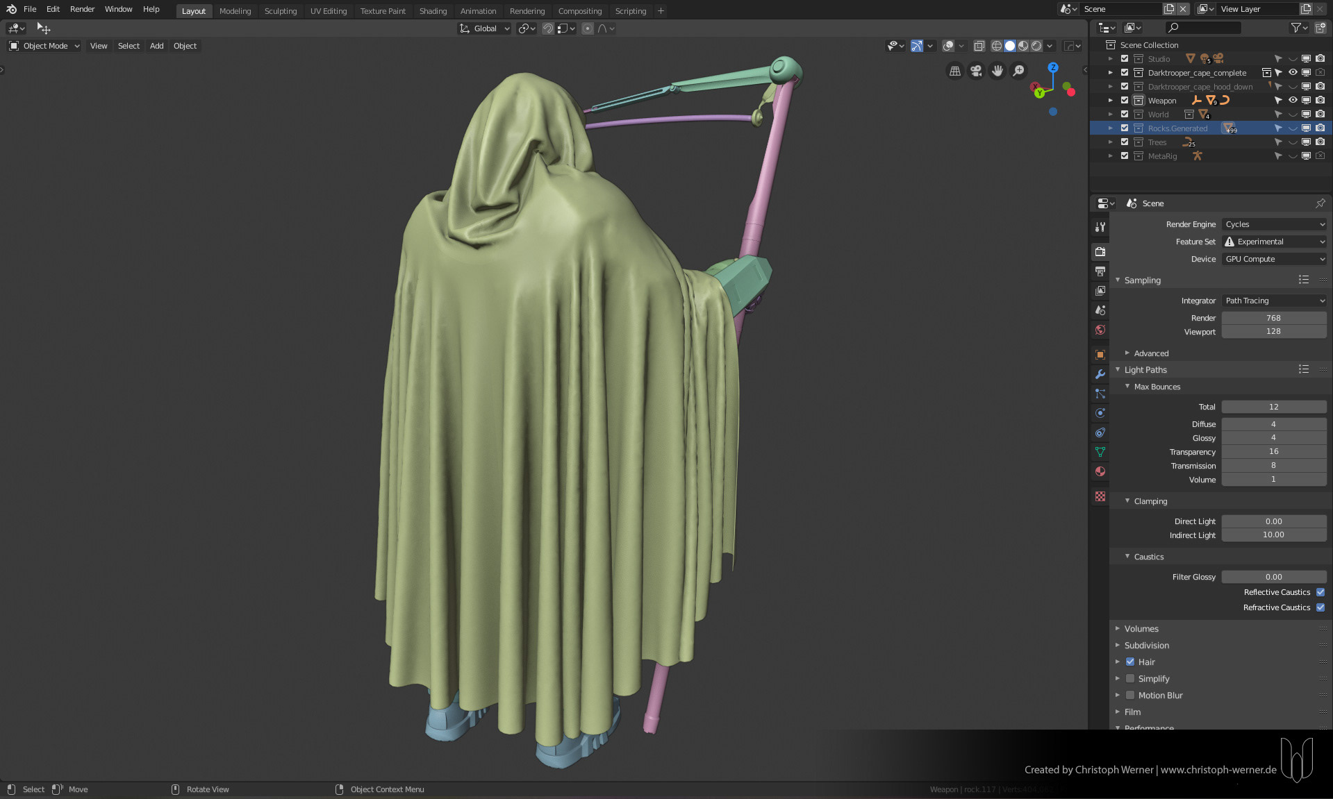The width and height of the screenshot is (1333, 799).
Task: Click the Indirect Light clamping field
Action: 1274,535
